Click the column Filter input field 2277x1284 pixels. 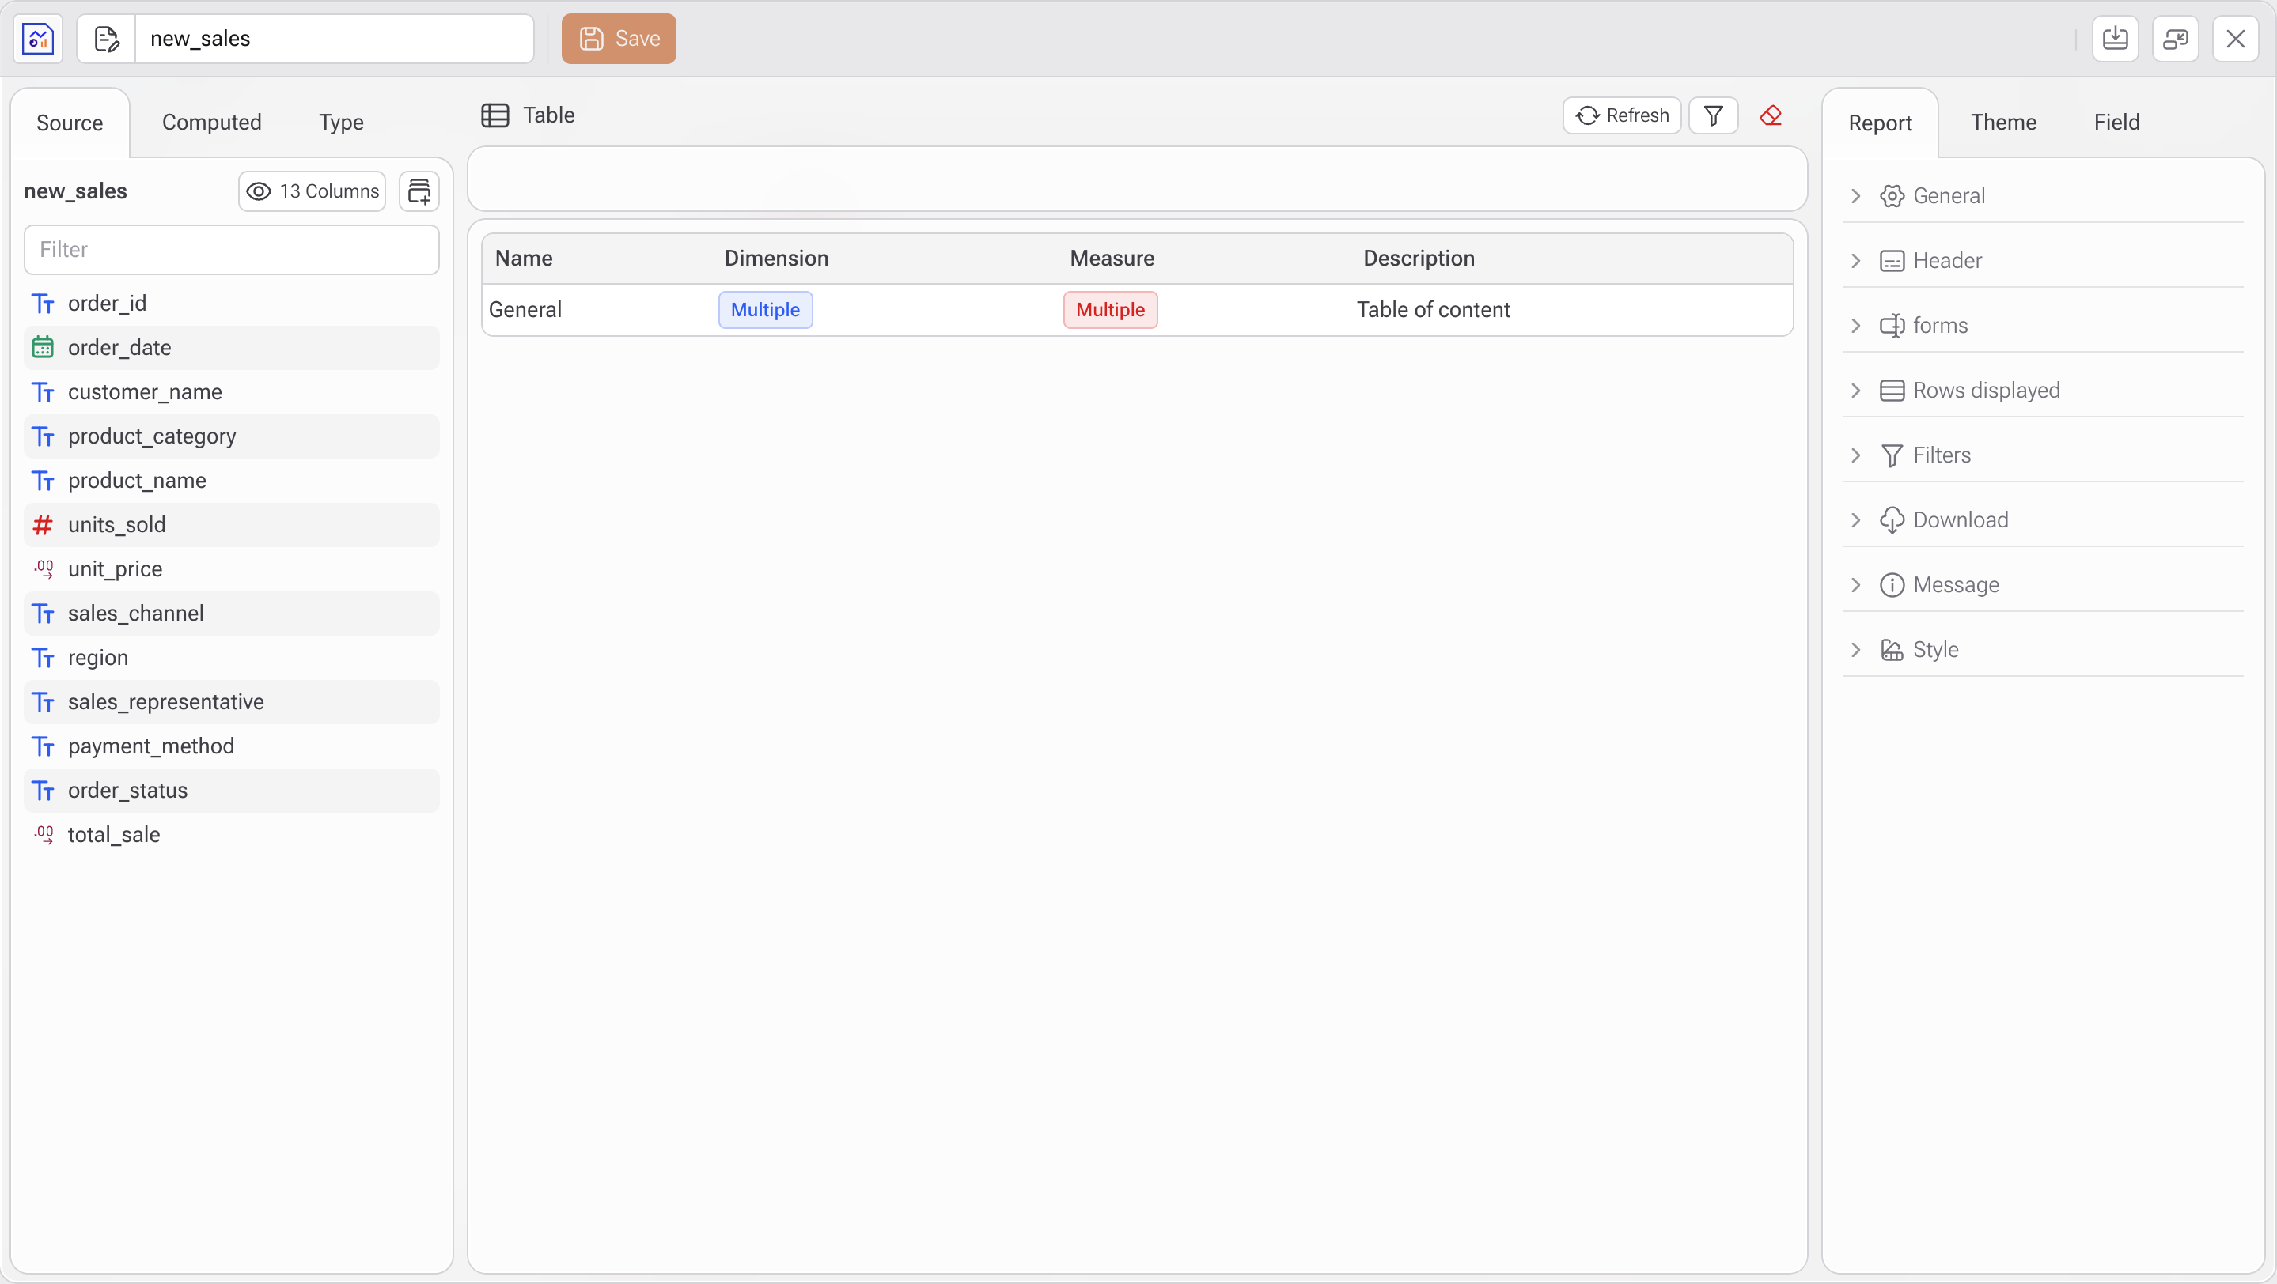232,250
